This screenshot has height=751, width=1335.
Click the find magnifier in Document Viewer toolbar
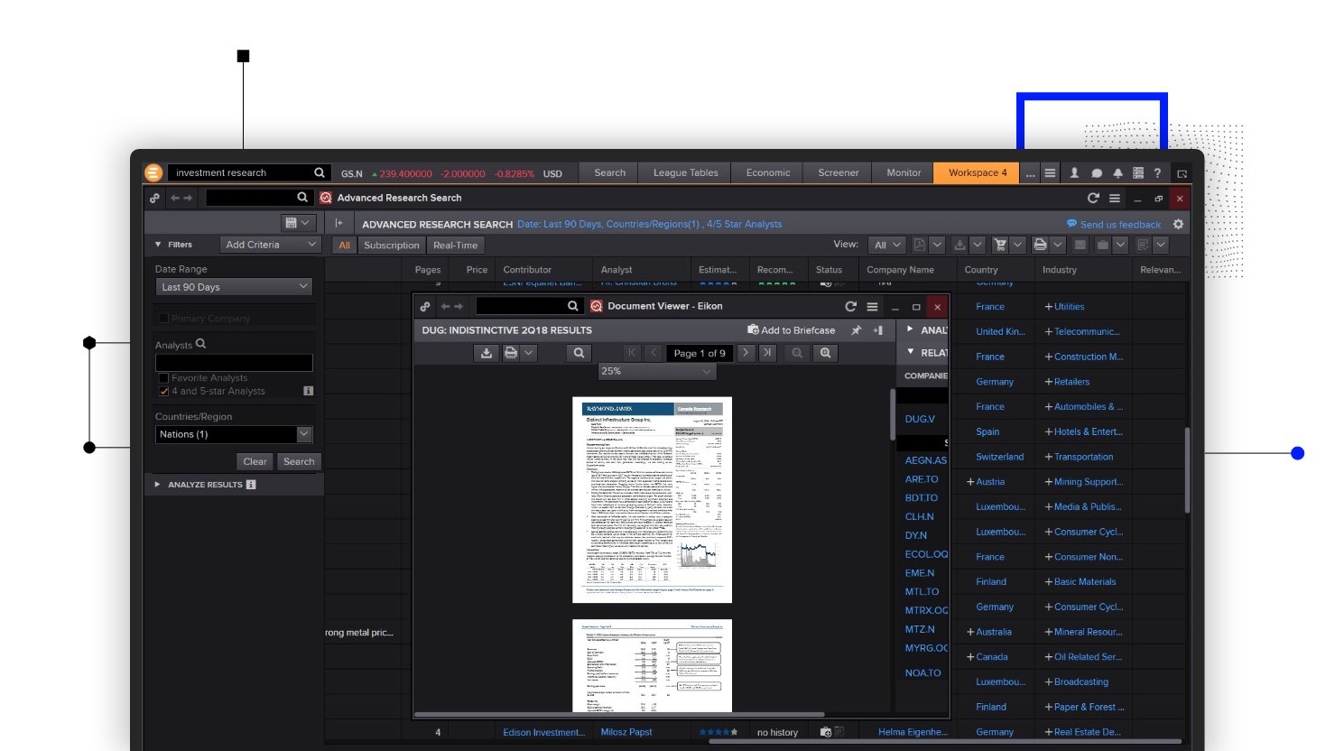coord(579,353)
